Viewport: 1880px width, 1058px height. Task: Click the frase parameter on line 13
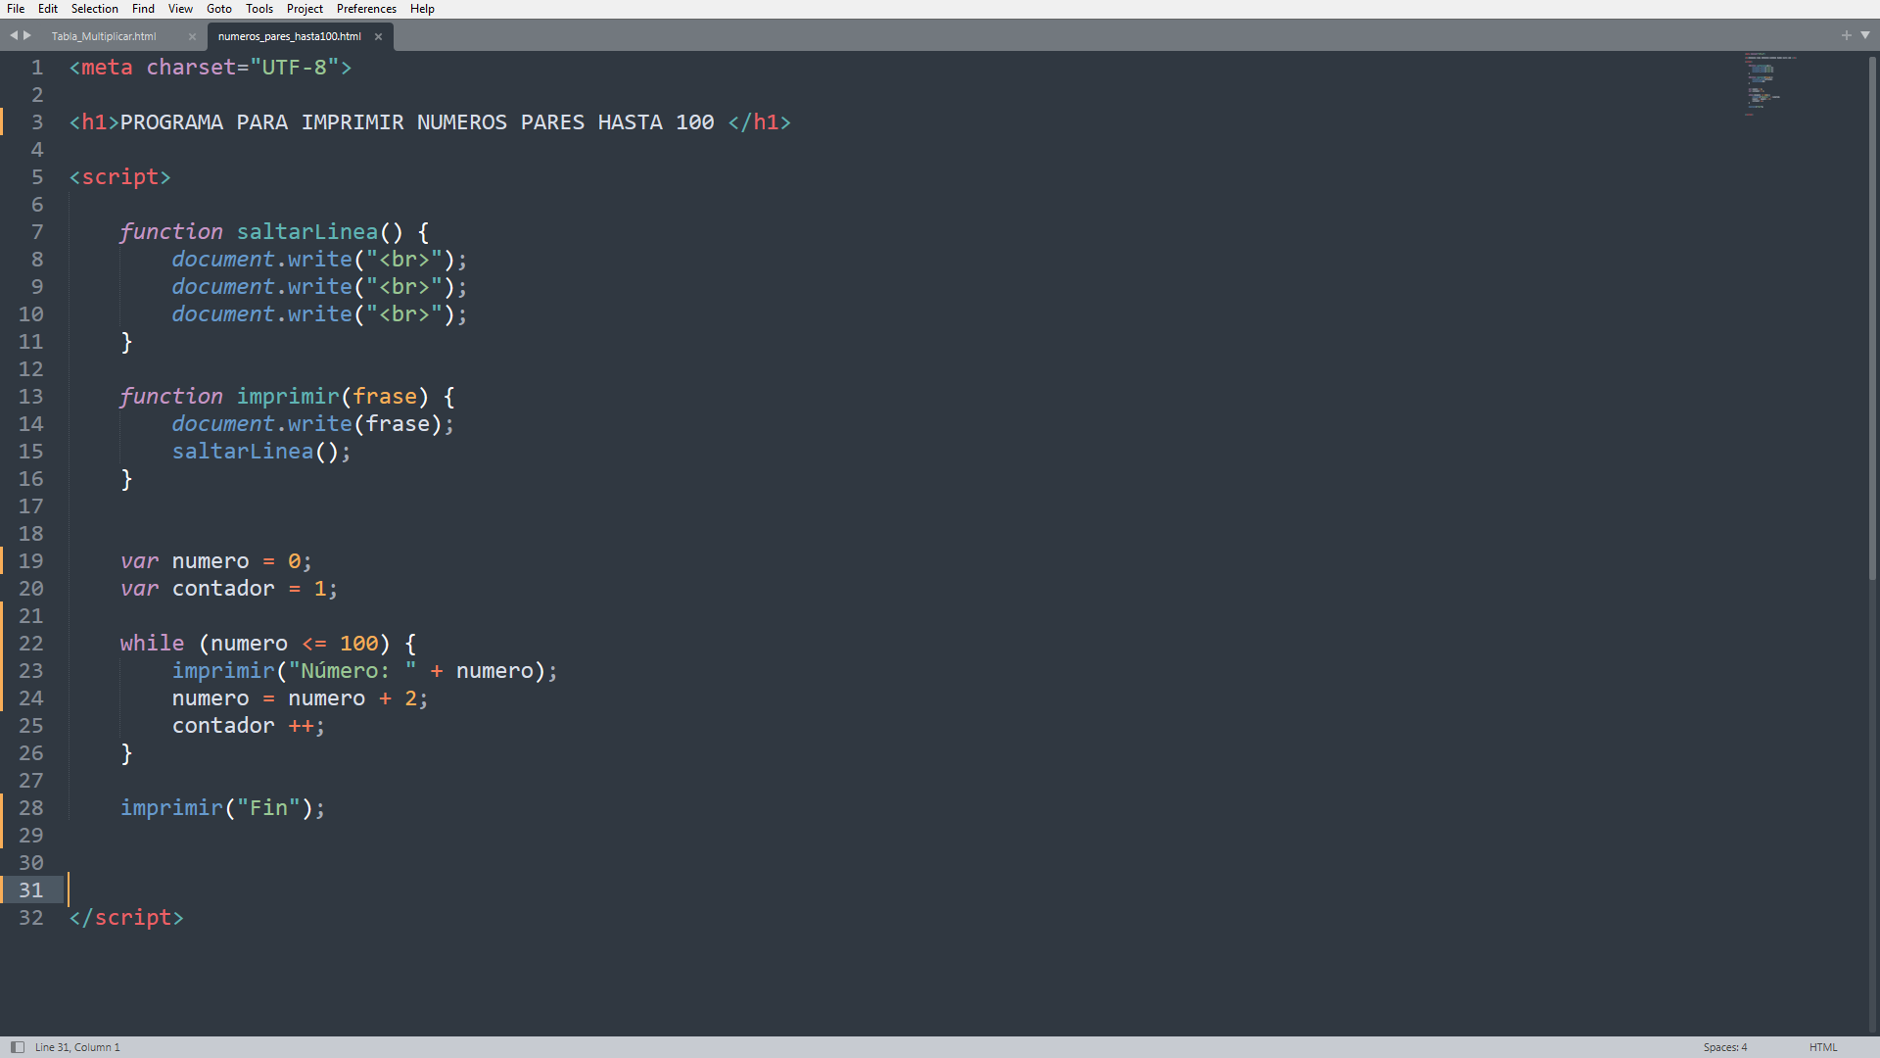coord(385,397)
